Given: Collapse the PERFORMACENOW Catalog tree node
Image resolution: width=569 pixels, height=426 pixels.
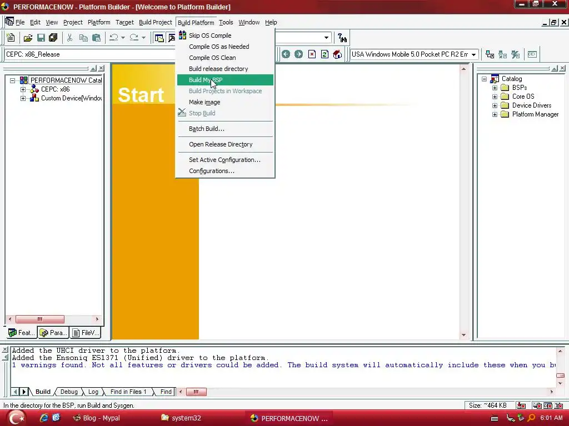Looking at the screenshot, I should (x=12, y=80).
